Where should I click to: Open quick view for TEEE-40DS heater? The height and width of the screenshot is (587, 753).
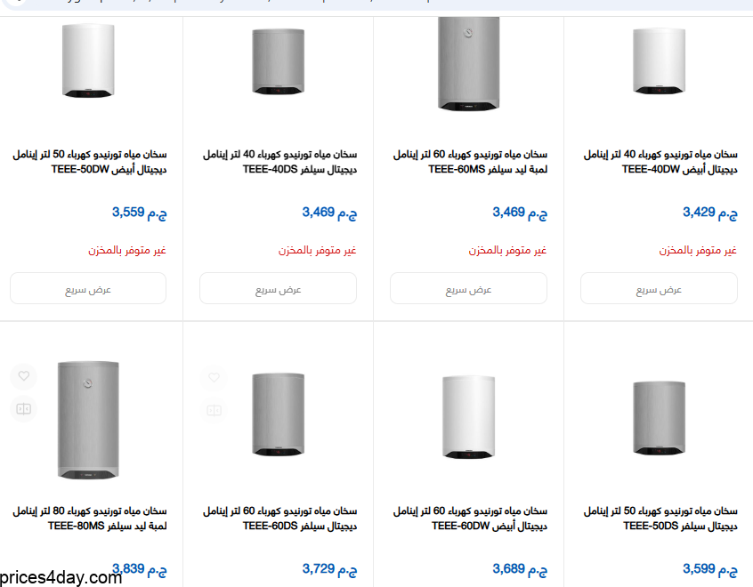point(278,289)
